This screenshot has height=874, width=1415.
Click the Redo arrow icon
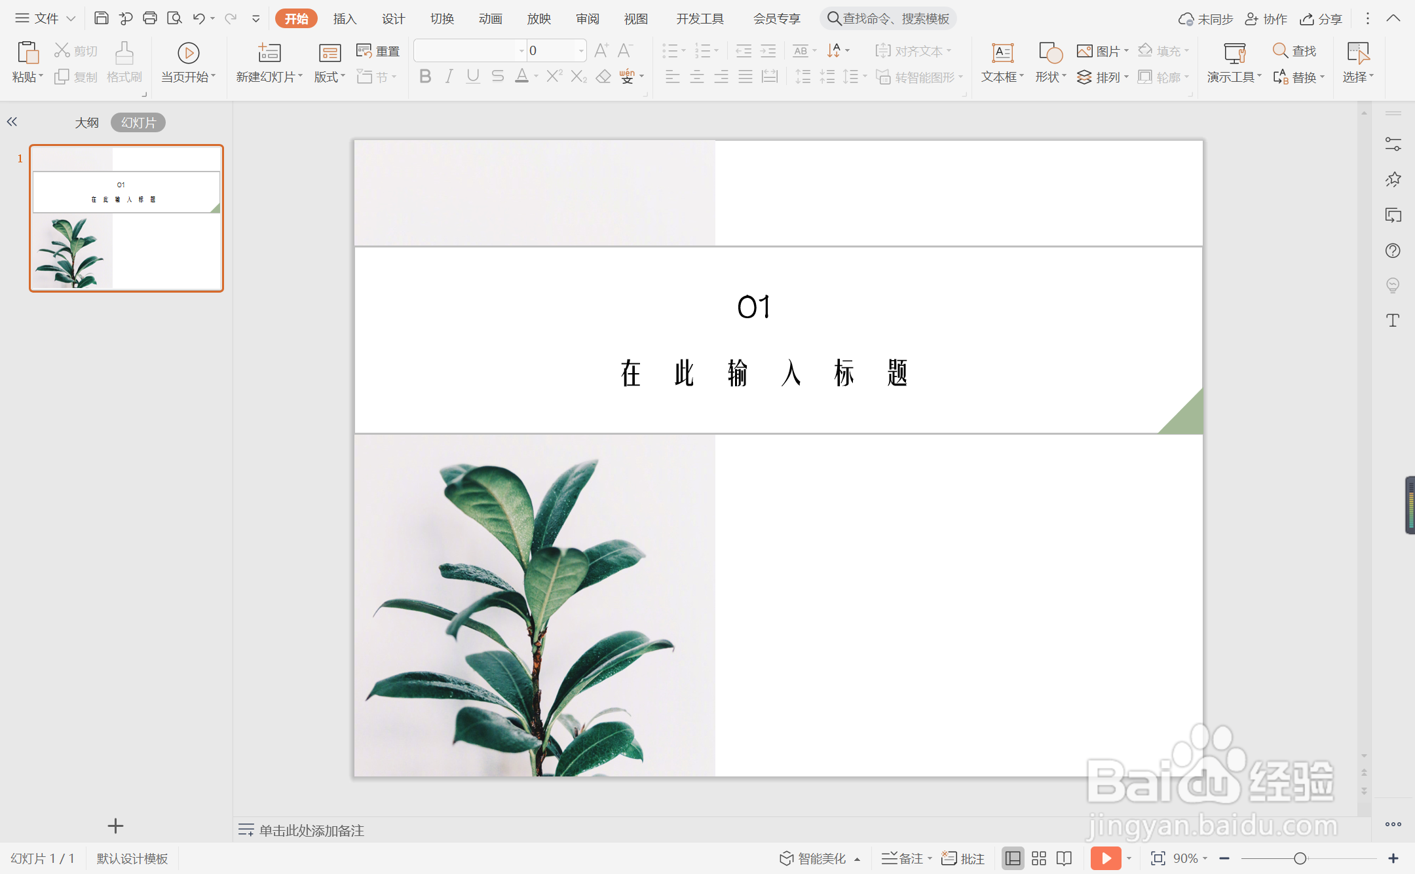click(230, 18)
